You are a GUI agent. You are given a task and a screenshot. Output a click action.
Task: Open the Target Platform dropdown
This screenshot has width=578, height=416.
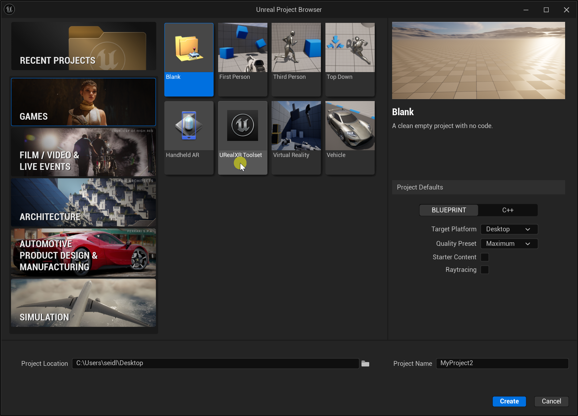[x=509, y=229]
